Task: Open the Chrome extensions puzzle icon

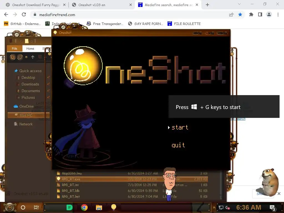Action: click(251, 15)
